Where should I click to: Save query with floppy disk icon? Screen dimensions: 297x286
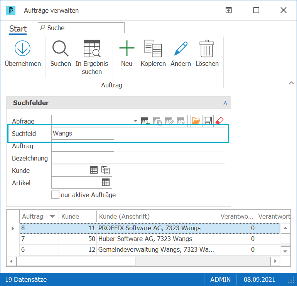click(208, 120)
